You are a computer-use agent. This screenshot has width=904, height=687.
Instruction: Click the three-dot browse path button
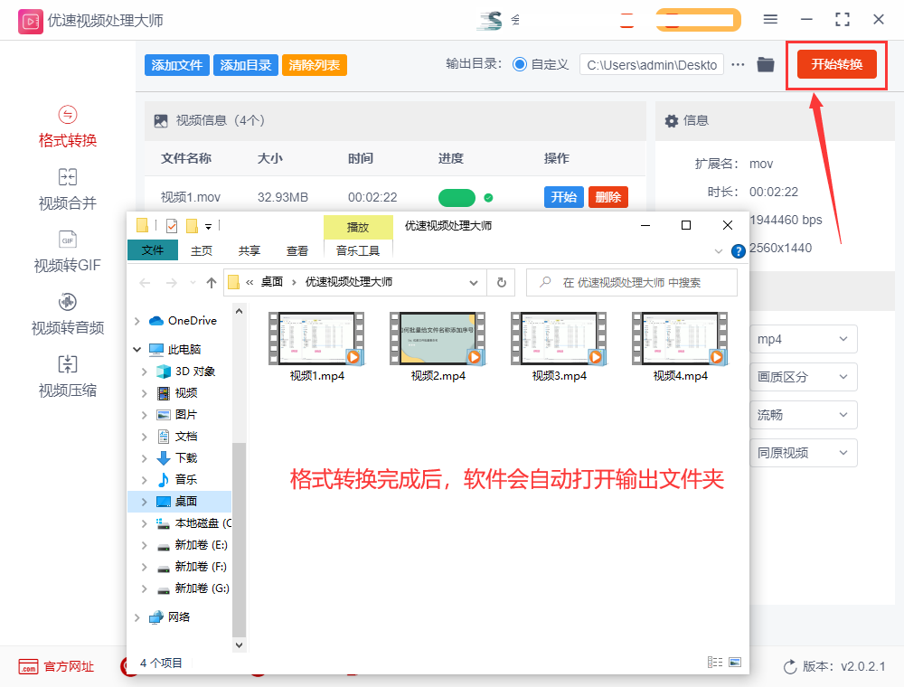[x=738, y=64]
